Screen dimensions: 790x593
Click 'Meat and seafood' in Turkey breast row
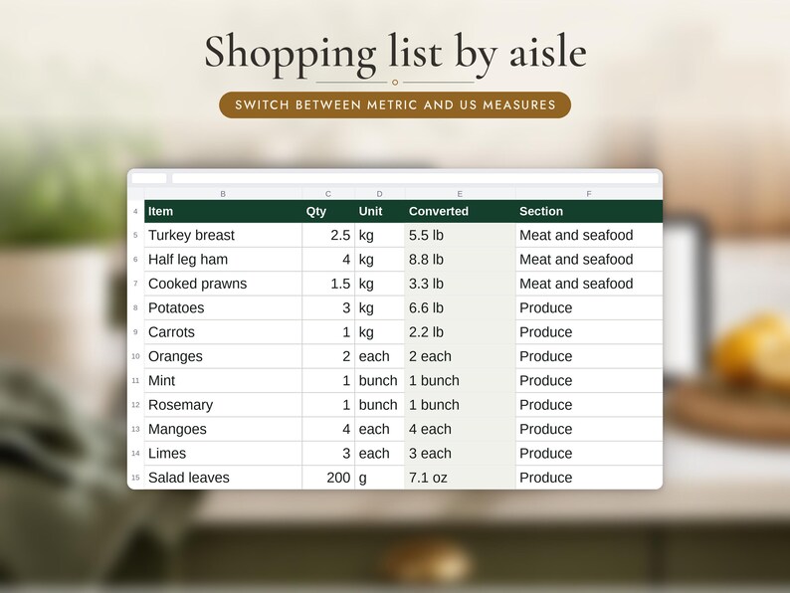tap(589, 235)
